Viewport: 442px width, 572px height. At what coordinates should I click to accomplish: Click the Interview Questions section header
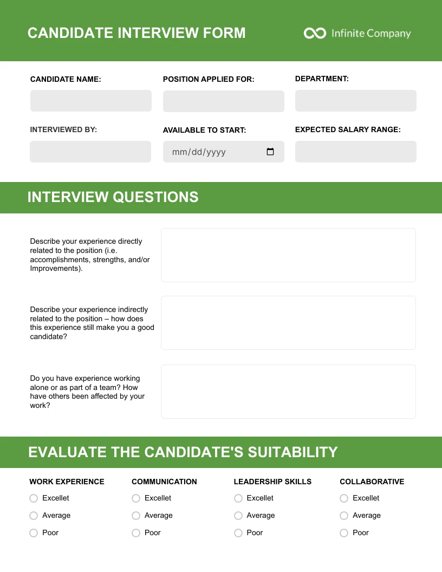point(113,197)
